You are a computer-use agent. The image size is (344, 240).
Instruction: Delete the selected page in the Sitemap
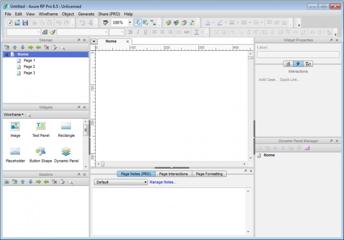[x=46, y=47]
